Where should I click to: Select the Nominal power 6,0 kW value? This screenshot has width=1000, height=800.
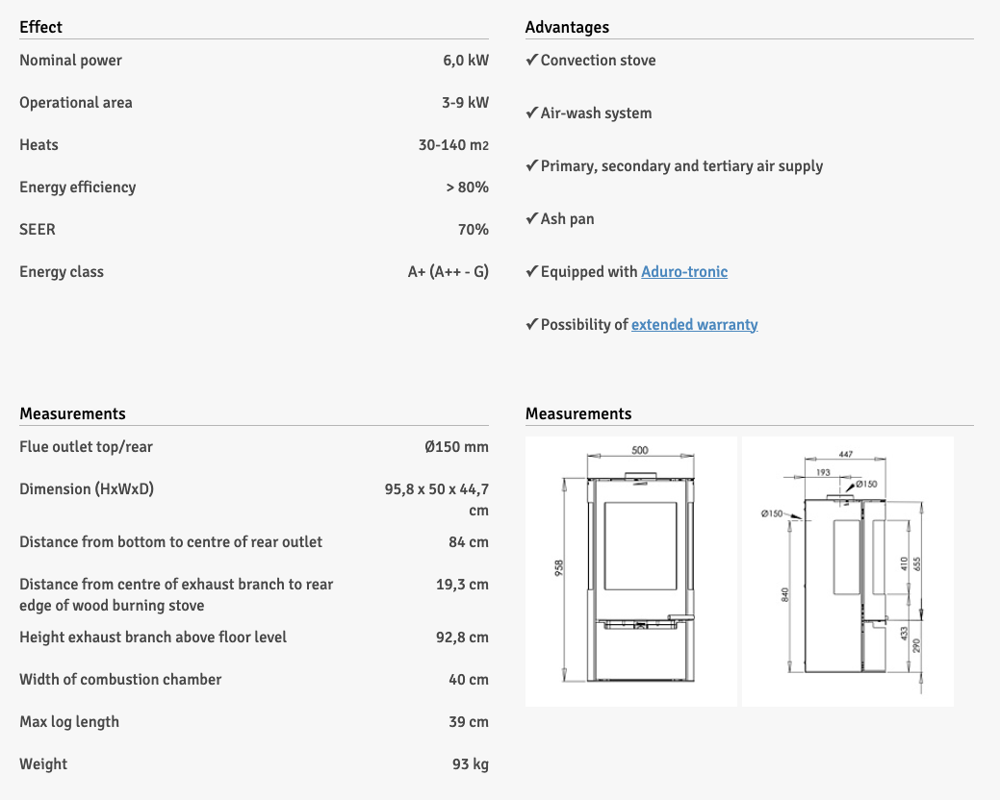pos(466,61)
